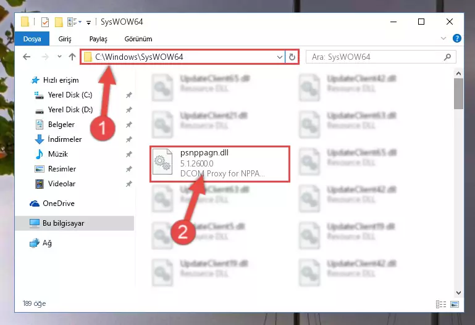Select Bu bilgisayar in the navigation pane

(75, 223)
